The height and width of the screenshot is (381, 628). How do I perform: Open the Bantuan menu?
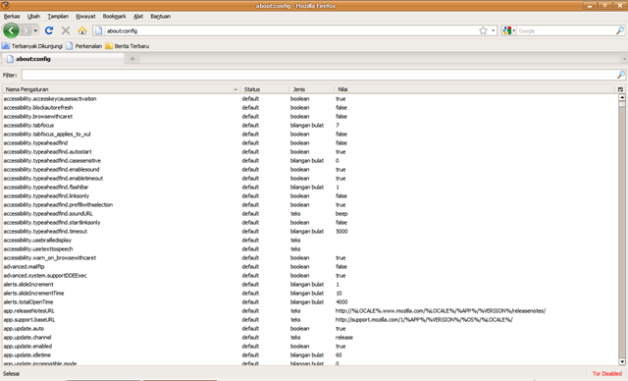click(161, 17)
